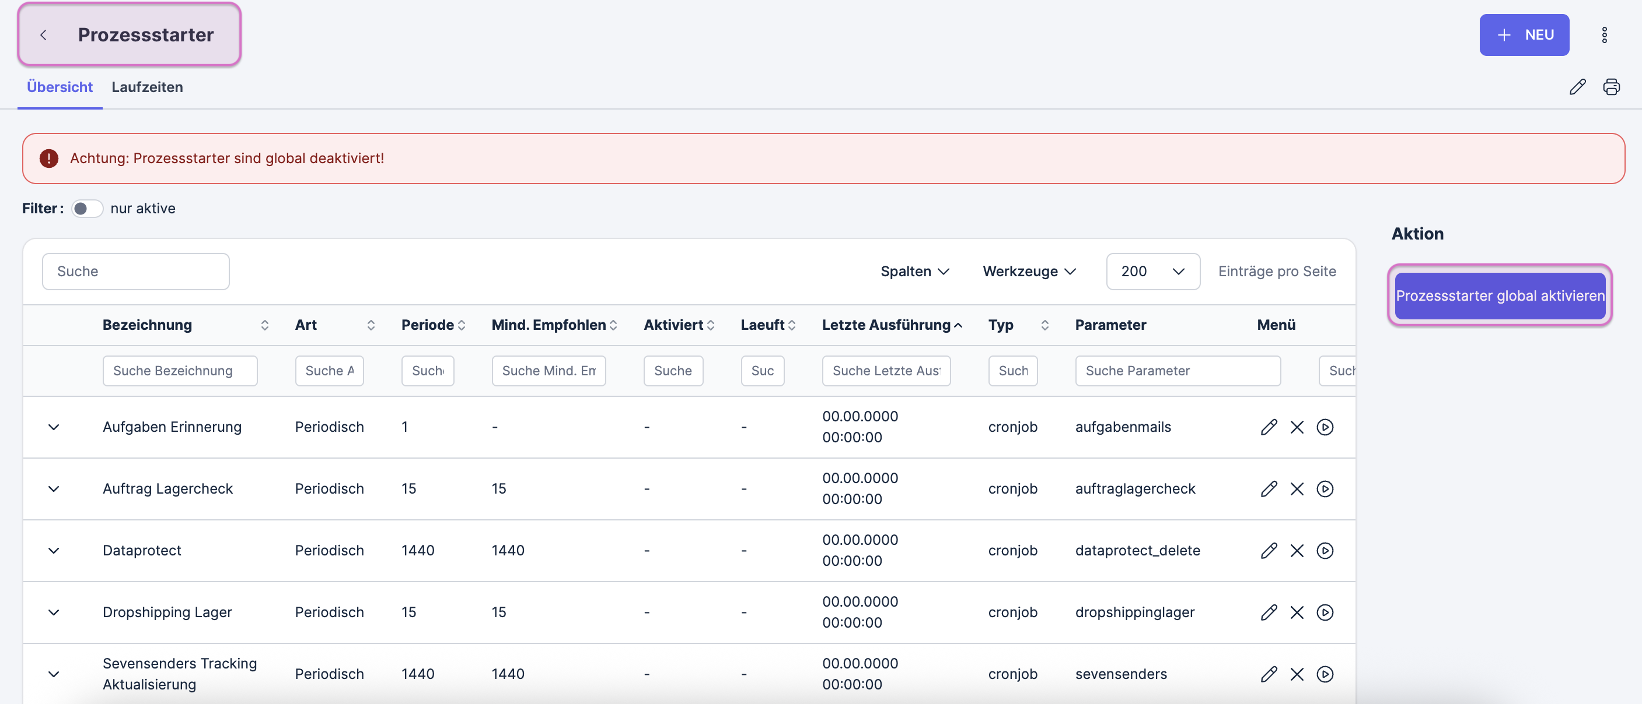Click the print icon at top right
The height and width of the screenshot is (704, 1642).
[1610, 87]
